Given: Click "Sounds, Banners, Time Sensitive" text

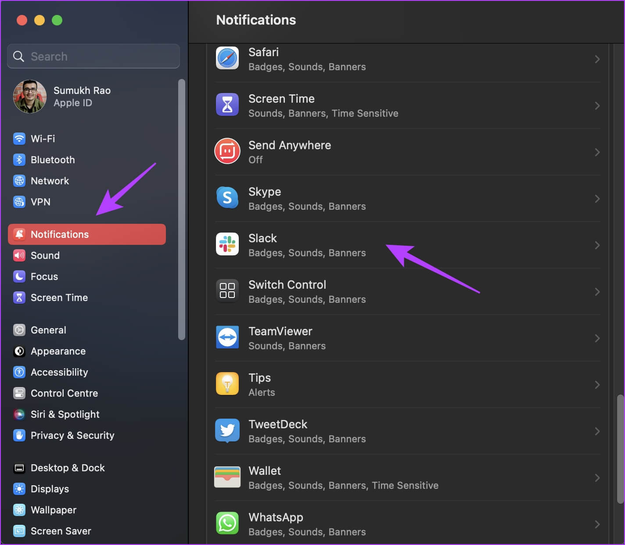Looking at the screenshot, I should (323, 113).
